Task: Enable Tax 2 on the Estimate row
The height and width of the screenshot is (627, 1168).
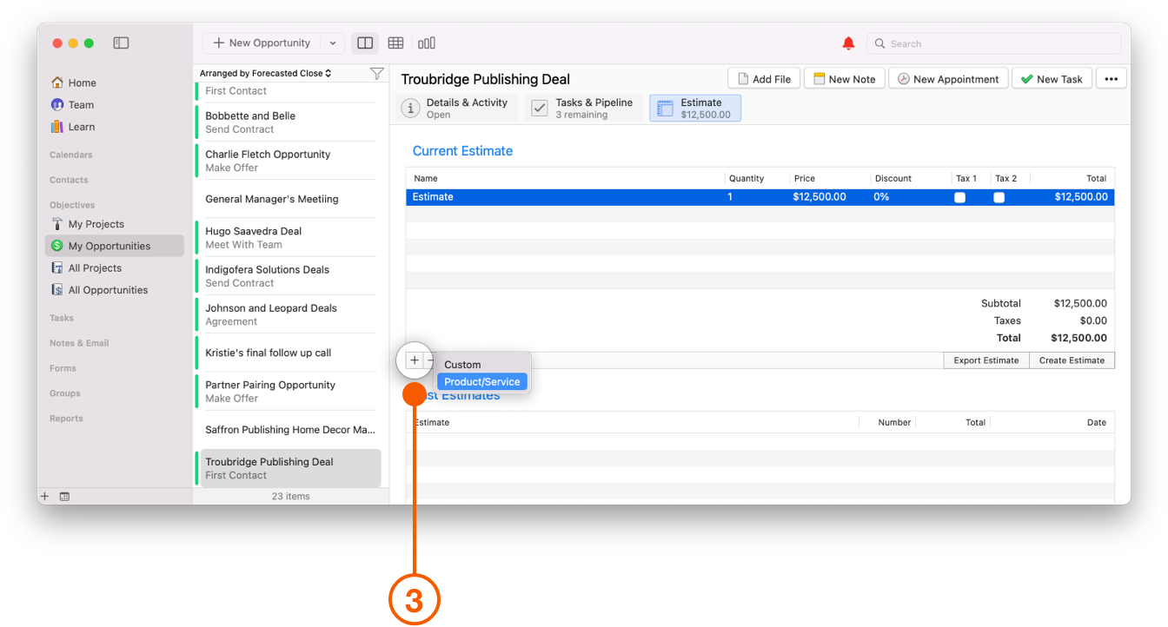Action: tap(999, 197)
